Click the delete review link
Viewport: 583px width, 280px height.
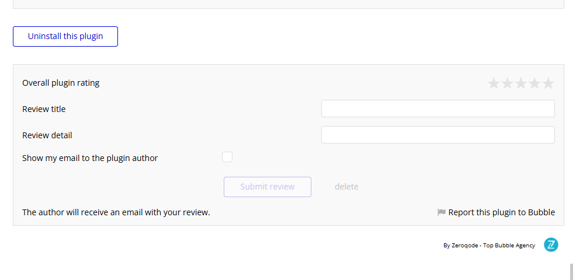click(346, 187)
